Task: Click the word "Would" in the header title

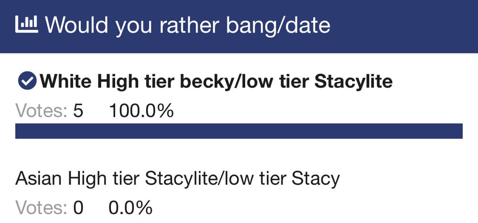Action: [x=76, y=25]
